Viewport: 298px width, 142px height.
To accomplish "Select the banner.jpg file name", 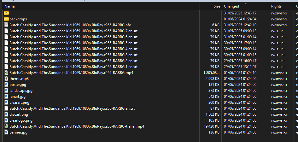I will 18,132.
